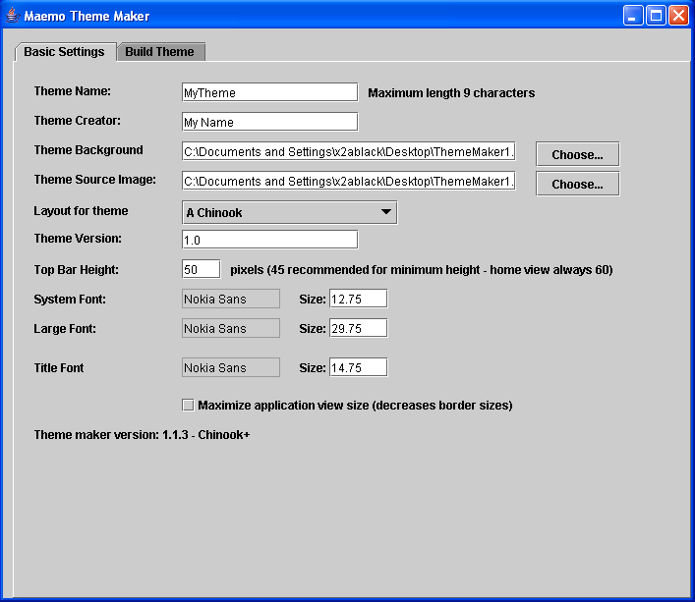
Task: Click the Theme Version field
Action: [x=269, y=240]
